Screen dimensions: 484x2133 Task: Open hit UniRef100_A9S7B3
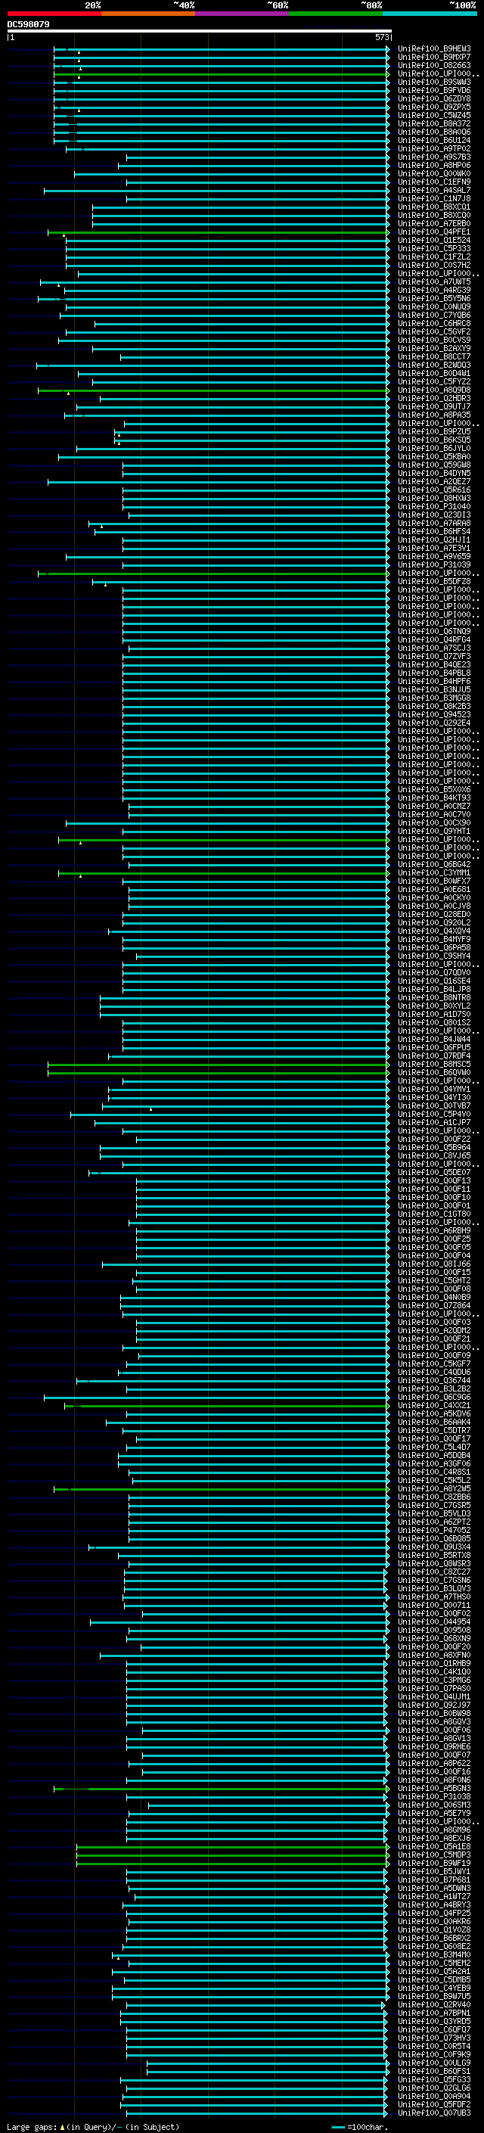[x=434, y=157]
